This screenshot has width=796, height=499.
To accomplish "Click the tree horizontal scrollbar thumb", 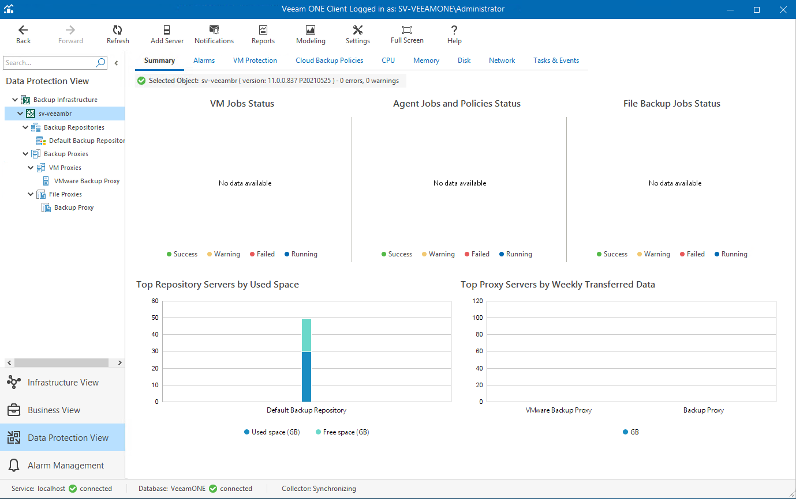I will point(61,362).
